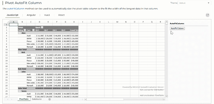Click the Grand Total column header cell
The image size is (214, 104).
click(x=74, y=30)
